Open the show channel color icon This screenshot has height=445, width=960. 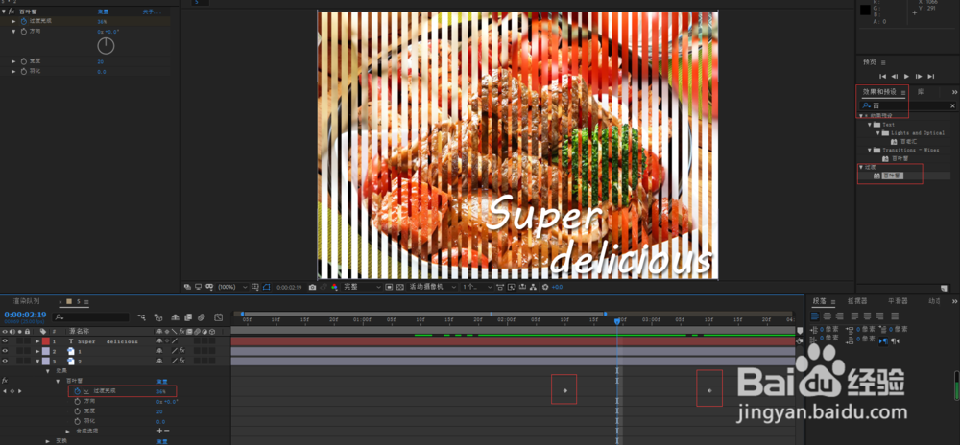pos(334,287)
